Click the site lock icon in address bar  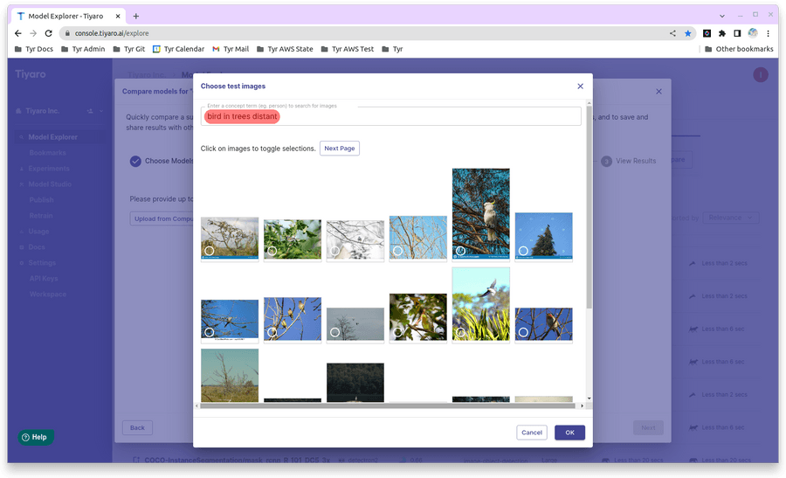[x=67, y=33]
